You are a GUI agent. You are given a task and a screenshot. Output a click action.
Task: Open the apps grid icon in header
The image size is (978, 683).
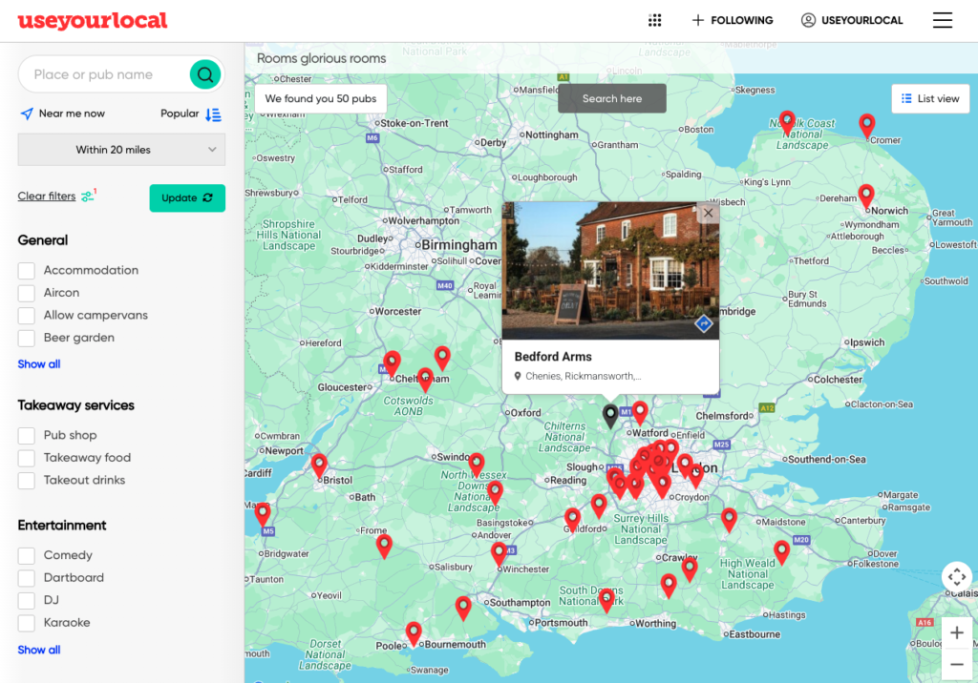(x=655, y=20)
